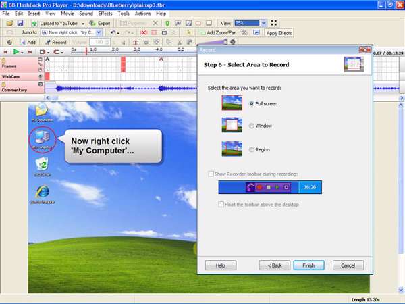This screenshot has width=405, height=304.
Task: Open a movie file with the folder icon
Action: [x=10, y=23]
